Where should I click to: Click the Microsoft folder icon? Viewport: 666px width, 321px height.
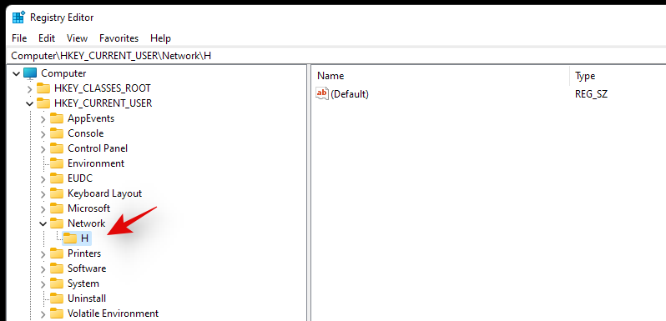point(57,208)
